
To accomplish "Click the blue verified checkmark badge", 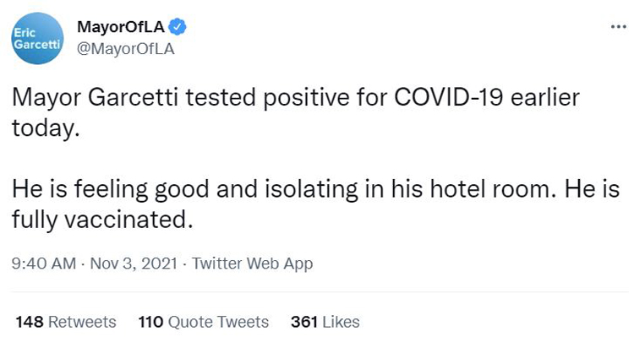I will pyautogui.click(x=178, y=27).
